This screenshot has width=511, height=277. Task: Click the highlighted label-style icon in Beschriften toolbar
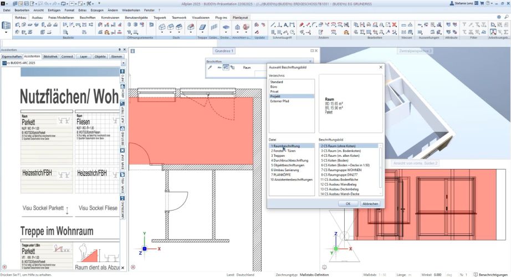coord(226,67)
